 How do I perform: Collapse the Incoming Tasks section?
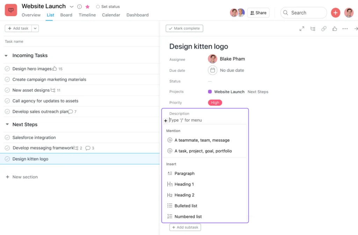point(6,55)
